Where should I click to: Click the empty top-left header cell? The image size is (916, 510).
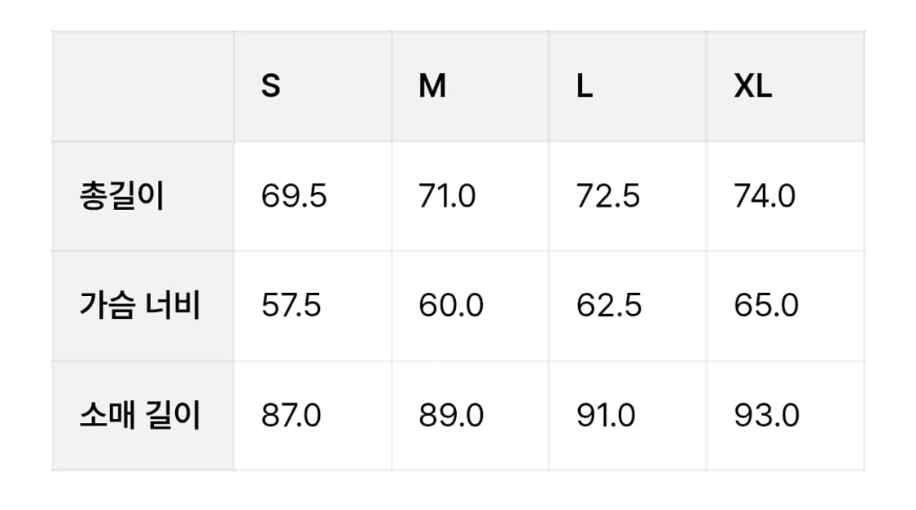tap(143, 86)
